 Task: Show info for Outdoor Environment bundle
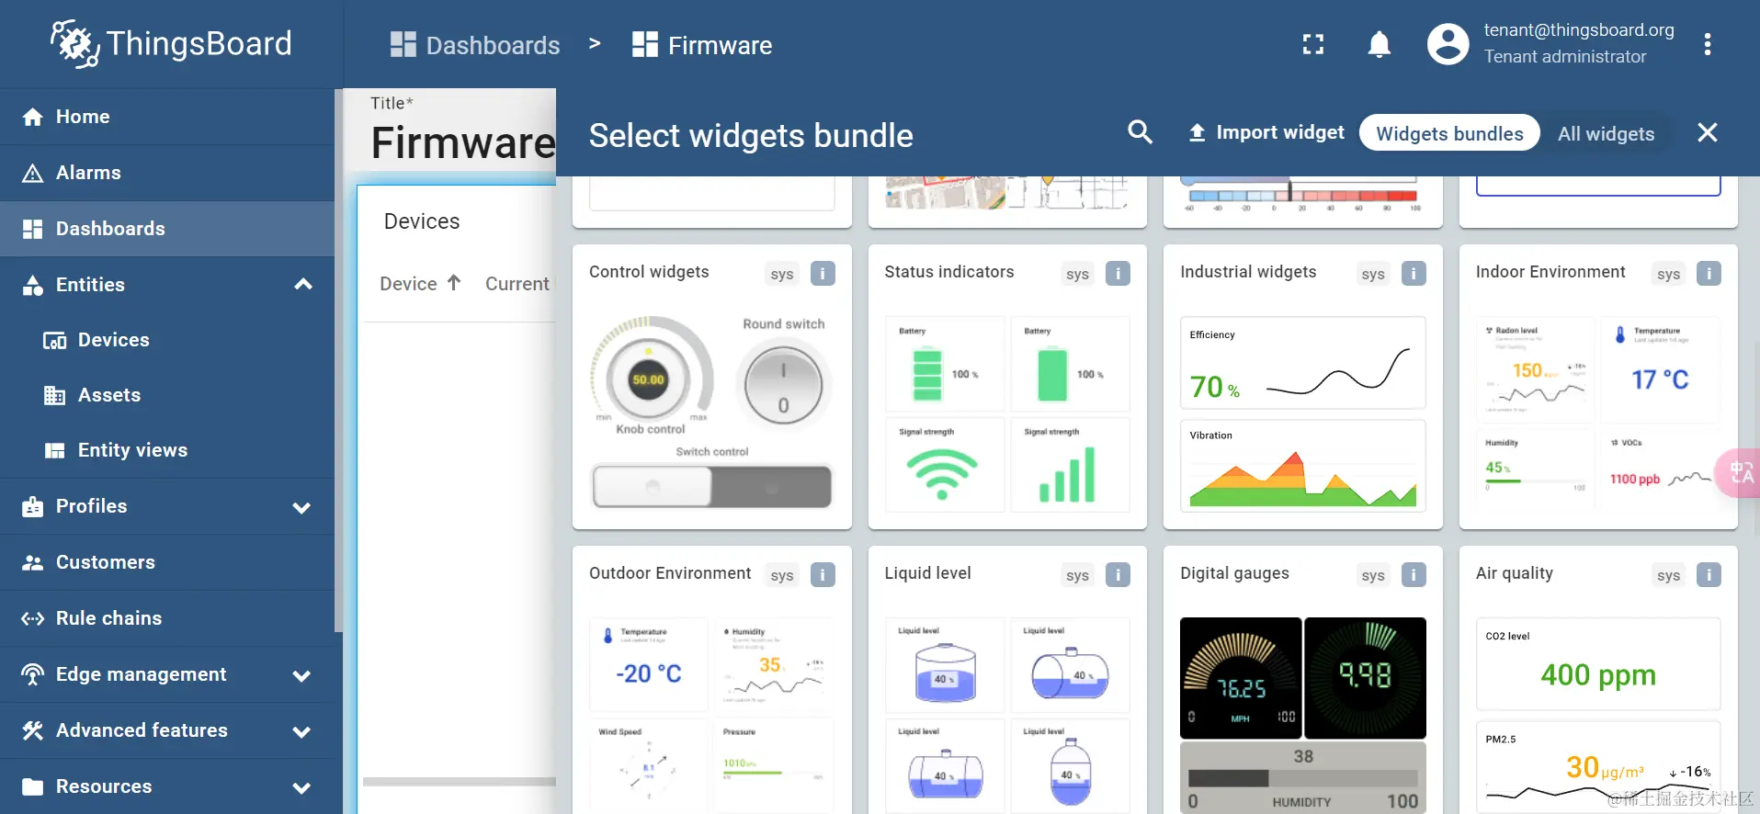823,574
